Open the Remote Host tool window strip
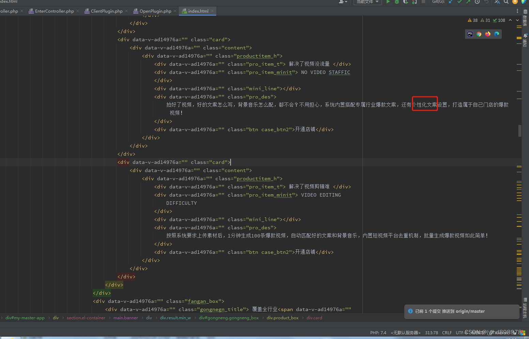Image resolution: width=529 pixels, height=339 pixels. (525, 308)
